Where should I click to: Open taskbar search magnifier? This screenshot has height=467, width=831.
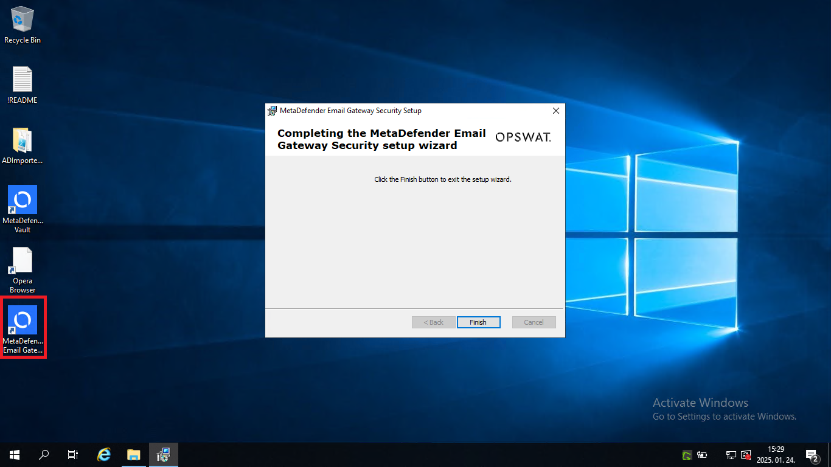pos(44,454)
